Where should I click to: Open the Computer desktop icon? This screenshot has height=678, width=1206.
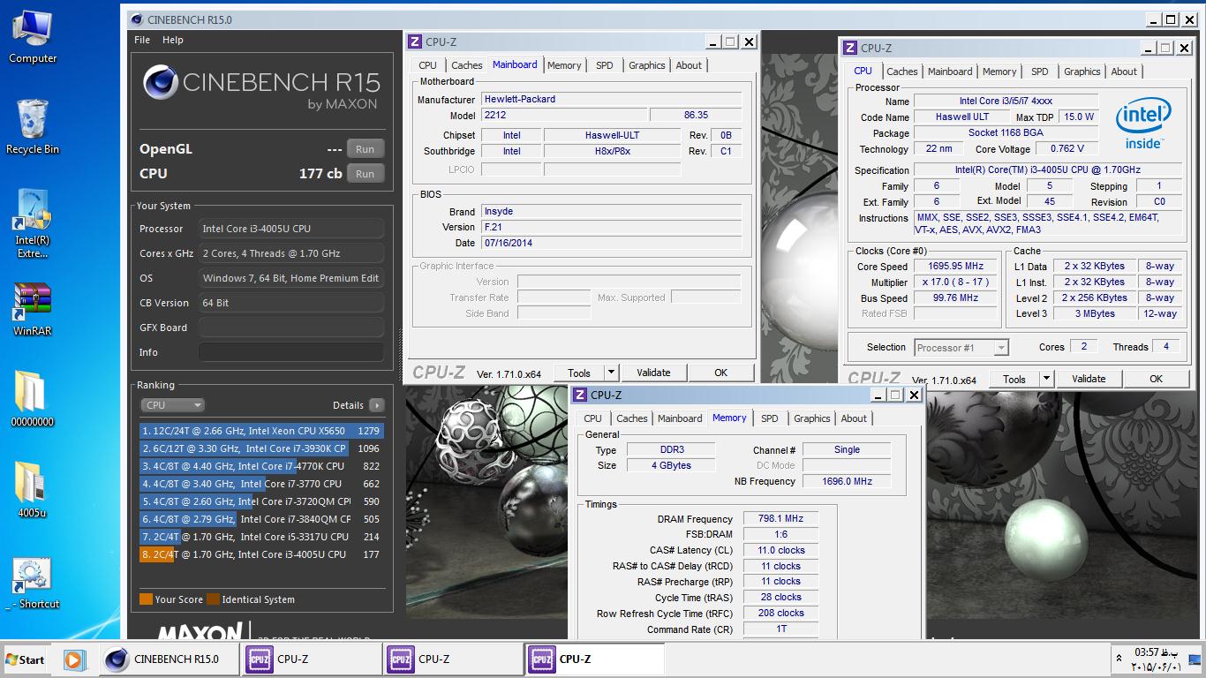coord(33,37)
